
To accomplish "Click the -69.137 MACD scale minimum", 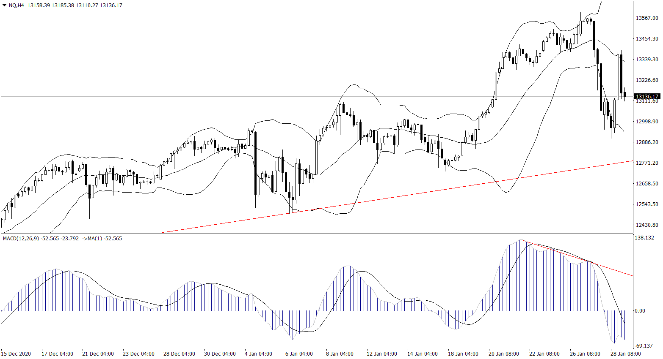I will click(644, 346).
